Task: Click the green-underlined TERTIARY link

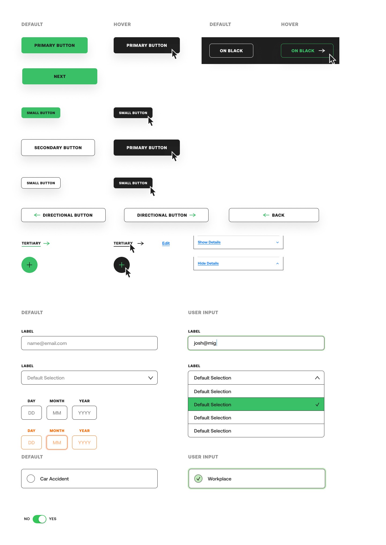Action: pyautogui.click(x=31, y=243)
